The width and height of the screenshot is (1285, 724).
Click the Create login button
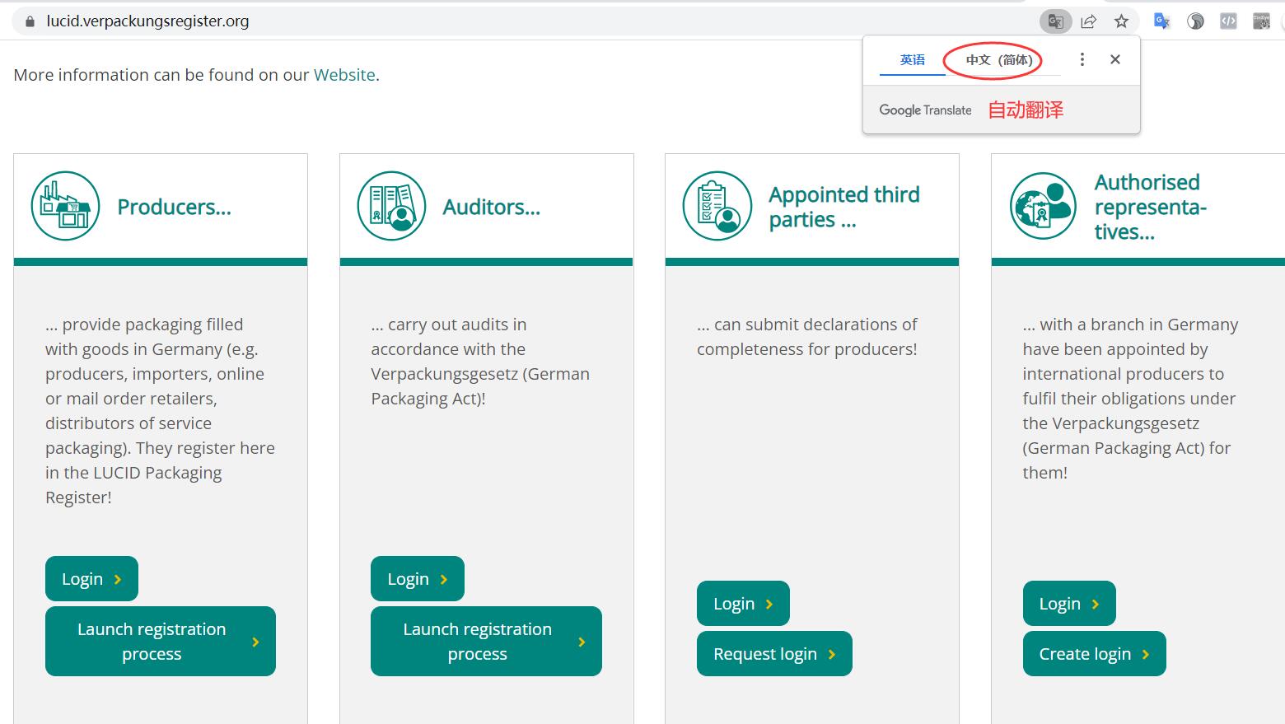click(x=1094, y=654)
